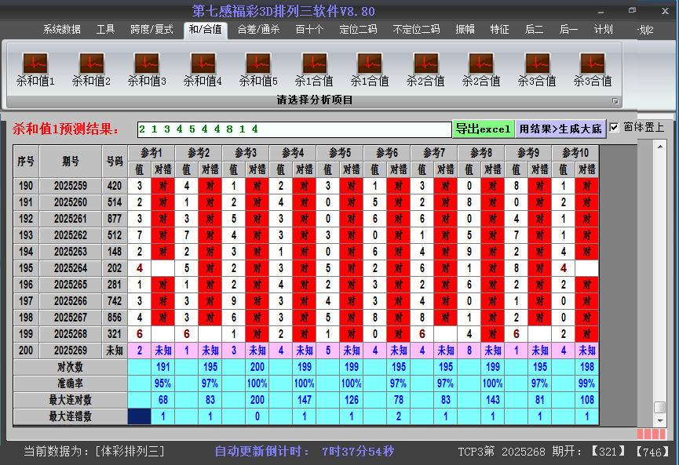The height and width of the screenshot is (465, 679).
Task: Select the first 杀1合值 tool
Action: pyautogui.click(x=314, y=67)
